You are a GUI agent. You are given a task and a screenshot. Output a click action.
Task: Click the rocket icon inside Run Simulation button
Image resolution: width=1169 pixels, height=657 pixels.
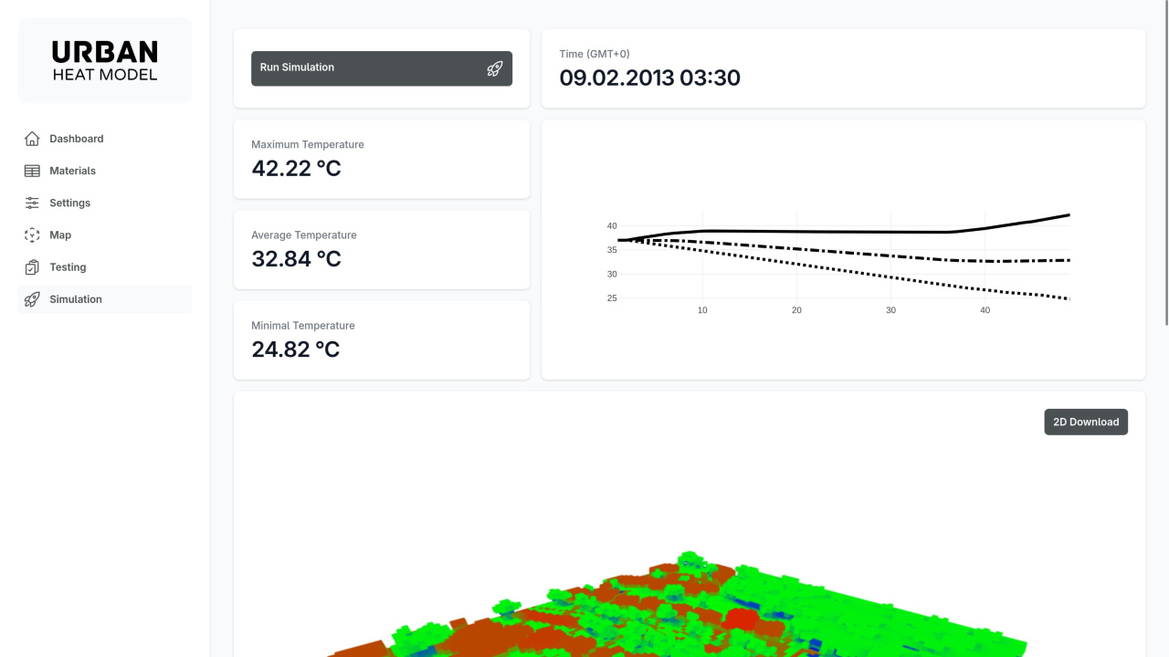point(494,68)
